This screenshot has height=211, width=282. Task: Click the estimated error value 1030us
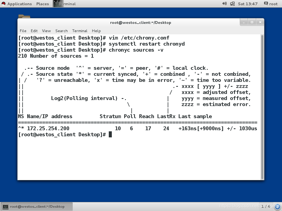coord(248,129)
